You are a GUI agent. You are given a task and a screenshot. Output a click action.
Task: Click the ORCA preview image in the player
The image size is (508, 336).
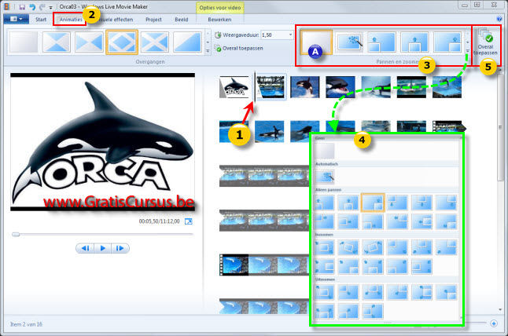point(103,142)
